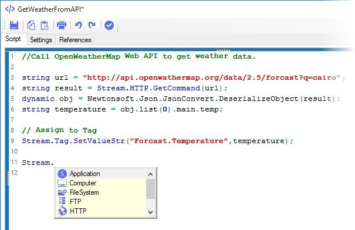This screenshot has width=355, height=230.
Task: Click the splitter grip above the code editor
Action: click(x=223, y=50)
